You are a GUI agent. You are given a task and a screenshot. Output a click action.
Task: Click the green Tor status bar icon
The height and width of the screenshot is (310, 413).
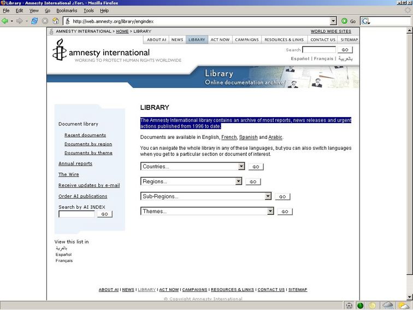(x=361, y=306)
